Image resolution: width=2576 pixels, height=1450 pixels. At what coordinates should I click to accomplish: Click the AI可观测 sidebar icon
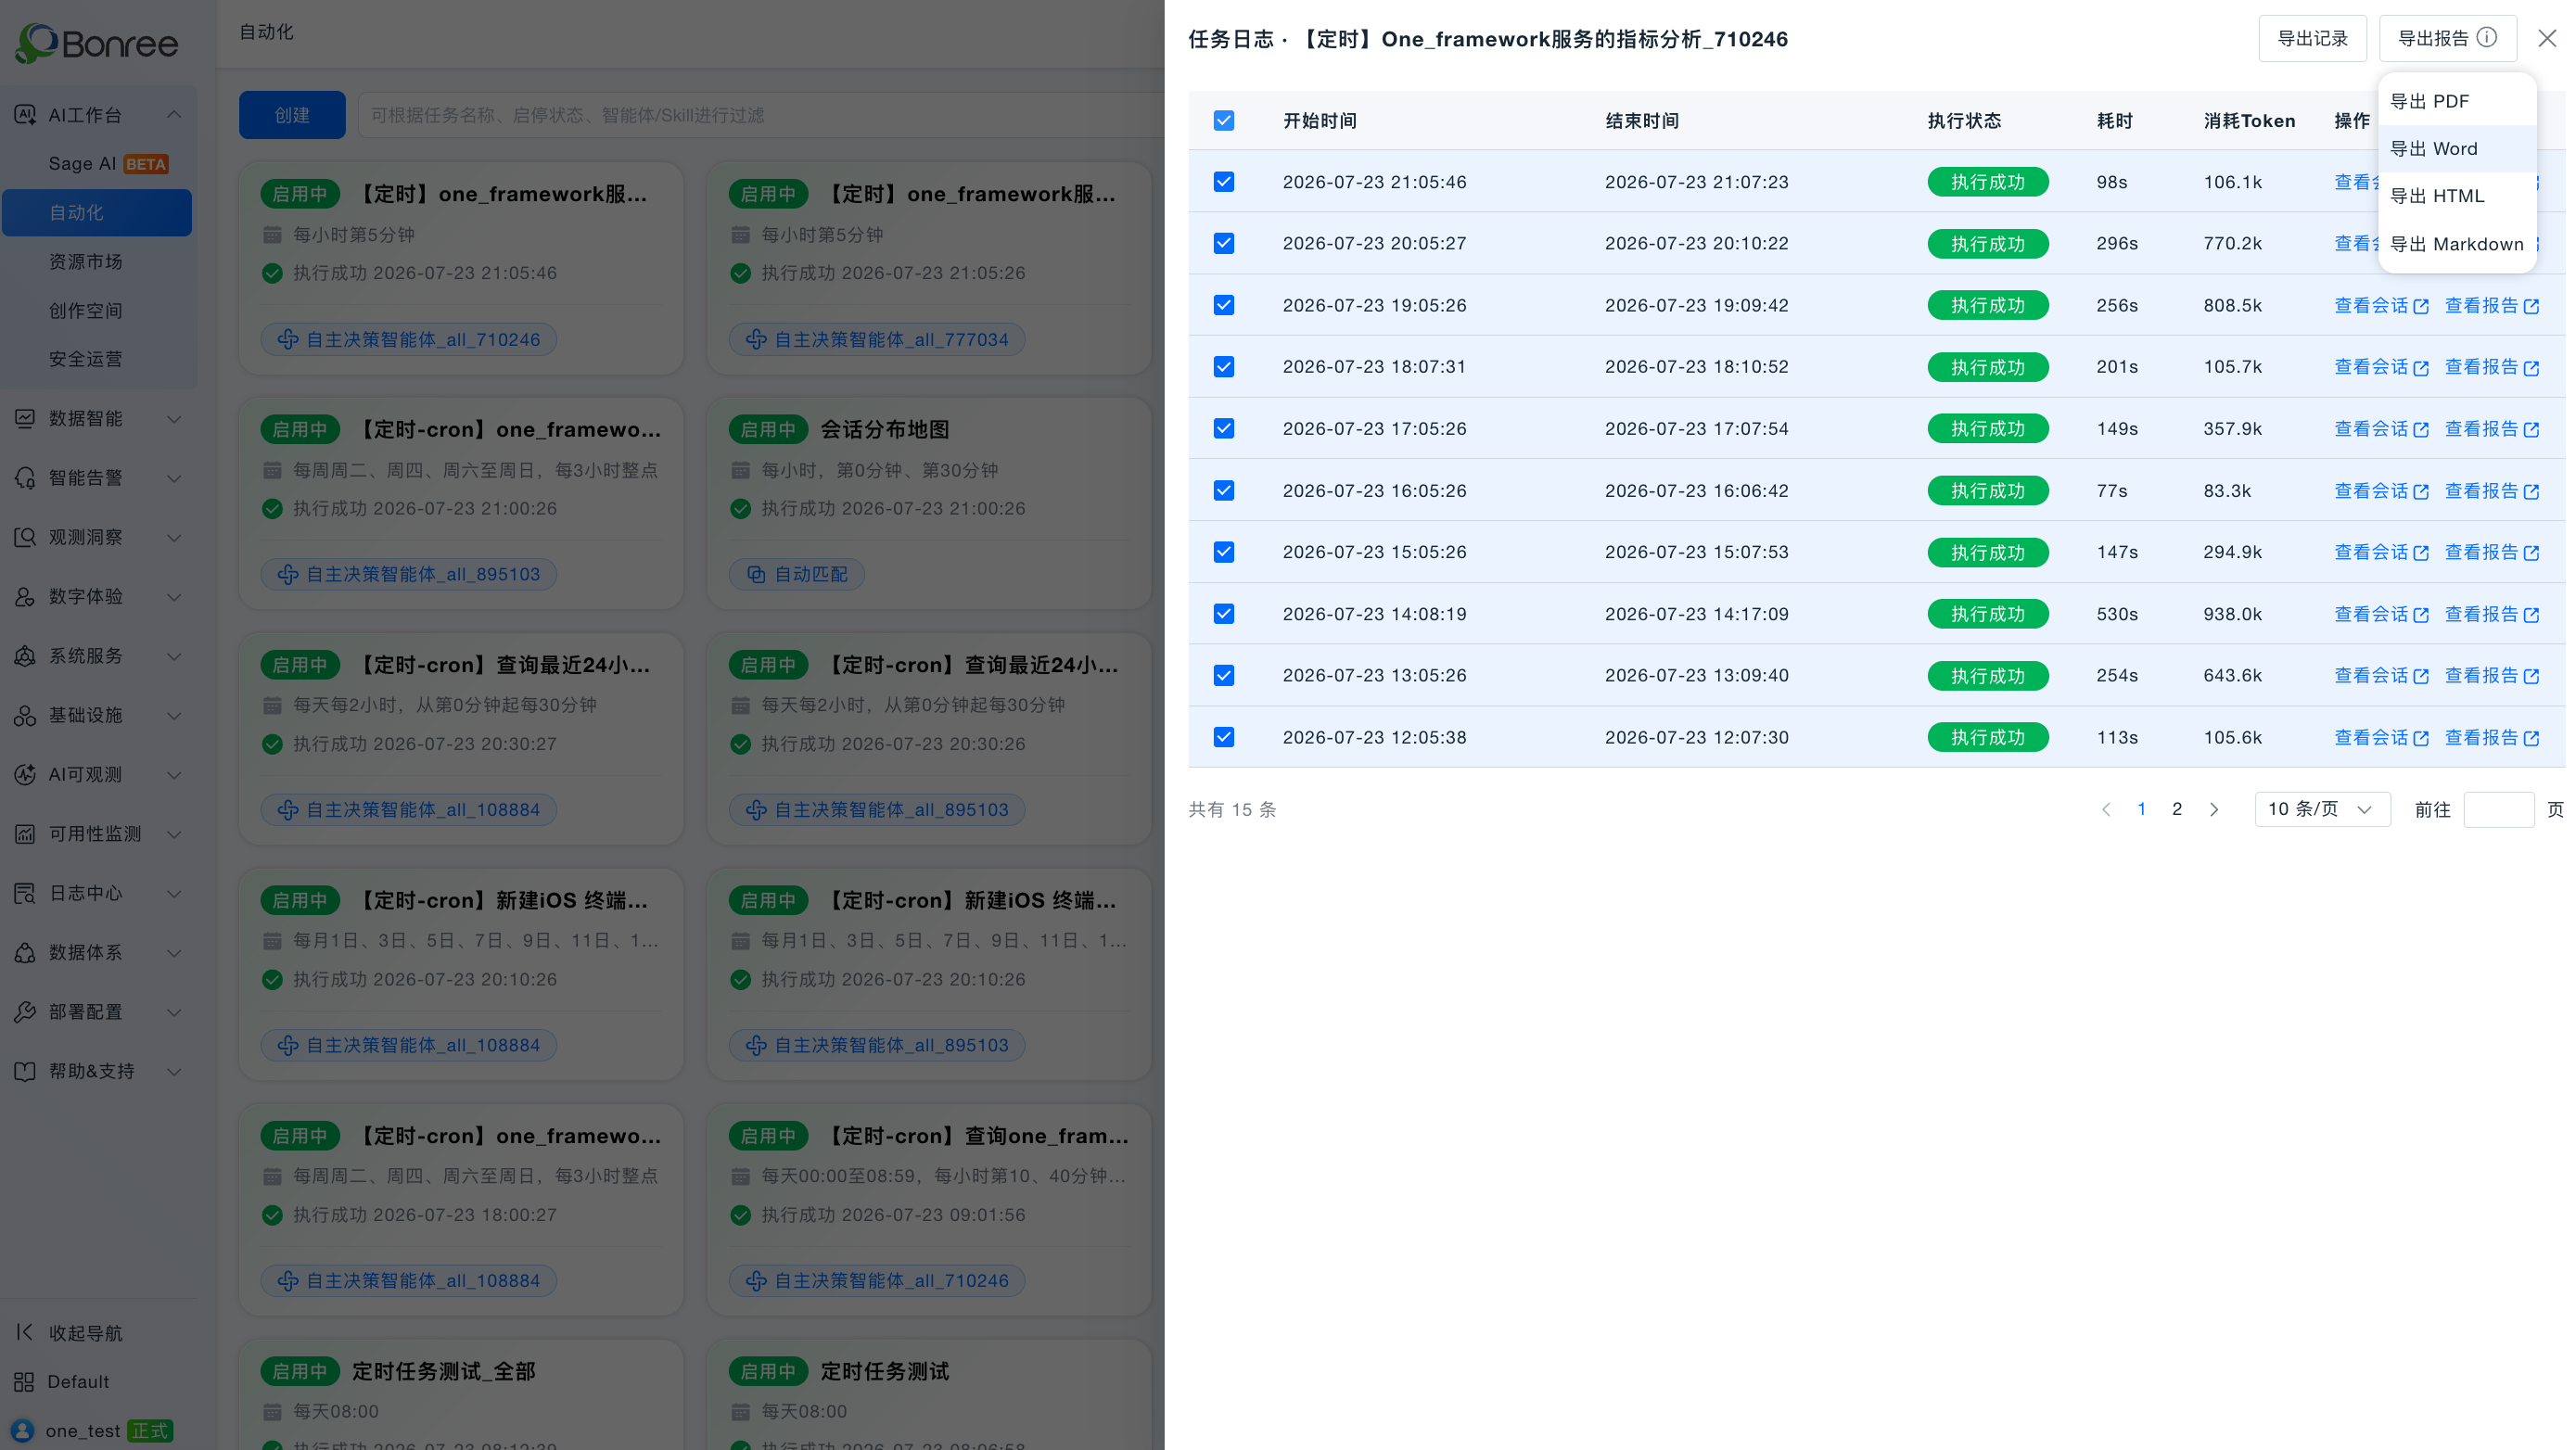point(25,774)
